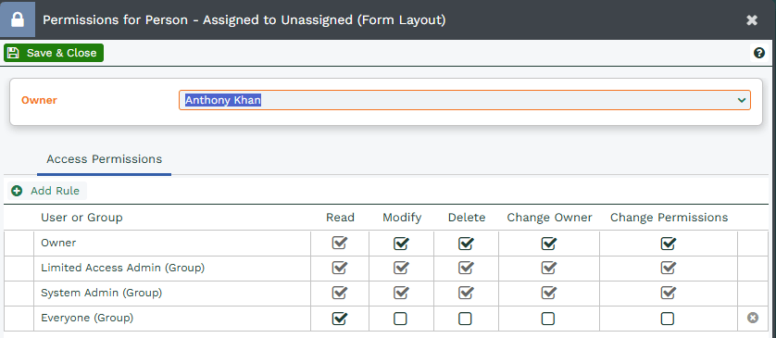Enable Delete for Everyone (Group)

(465, 319)
